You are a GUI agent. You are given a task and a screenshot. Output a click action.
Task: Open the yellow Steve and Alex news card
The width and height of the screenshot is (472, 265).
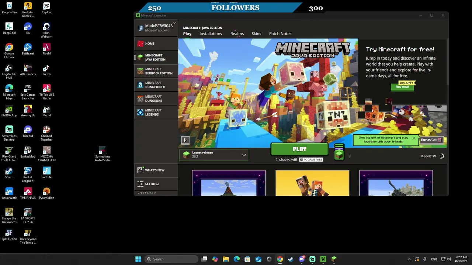pos(312,183)
